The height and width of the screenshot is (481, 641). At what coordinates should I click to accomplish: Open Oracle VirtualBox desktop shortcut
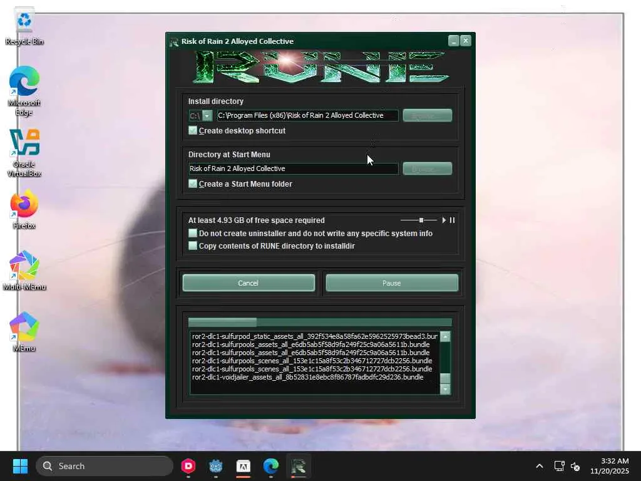pyautogui.click(x=24, y=153)
